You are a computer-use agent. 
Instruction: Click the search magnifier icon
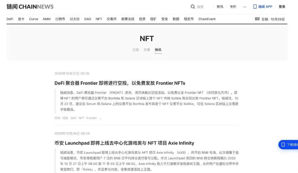click(193, 7)
